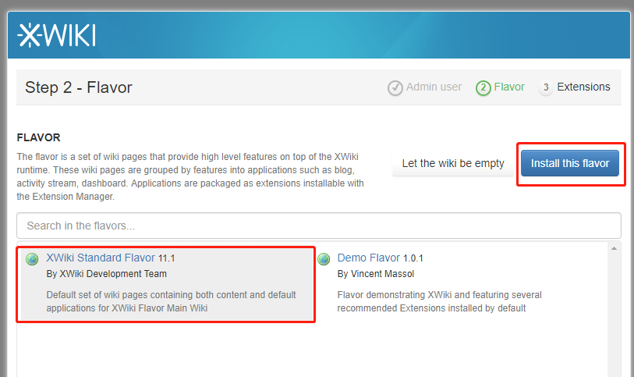Open the XWiki Standard Flavor link
The width and height of the screenshot is (634, 377).
coord(101,258)
